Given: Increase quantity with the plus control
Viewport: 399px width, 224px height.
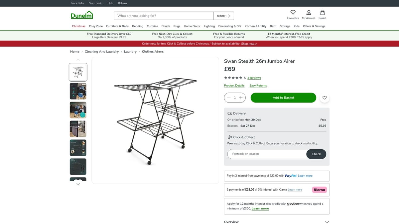Looking at the screenshot, I should 240,98.
